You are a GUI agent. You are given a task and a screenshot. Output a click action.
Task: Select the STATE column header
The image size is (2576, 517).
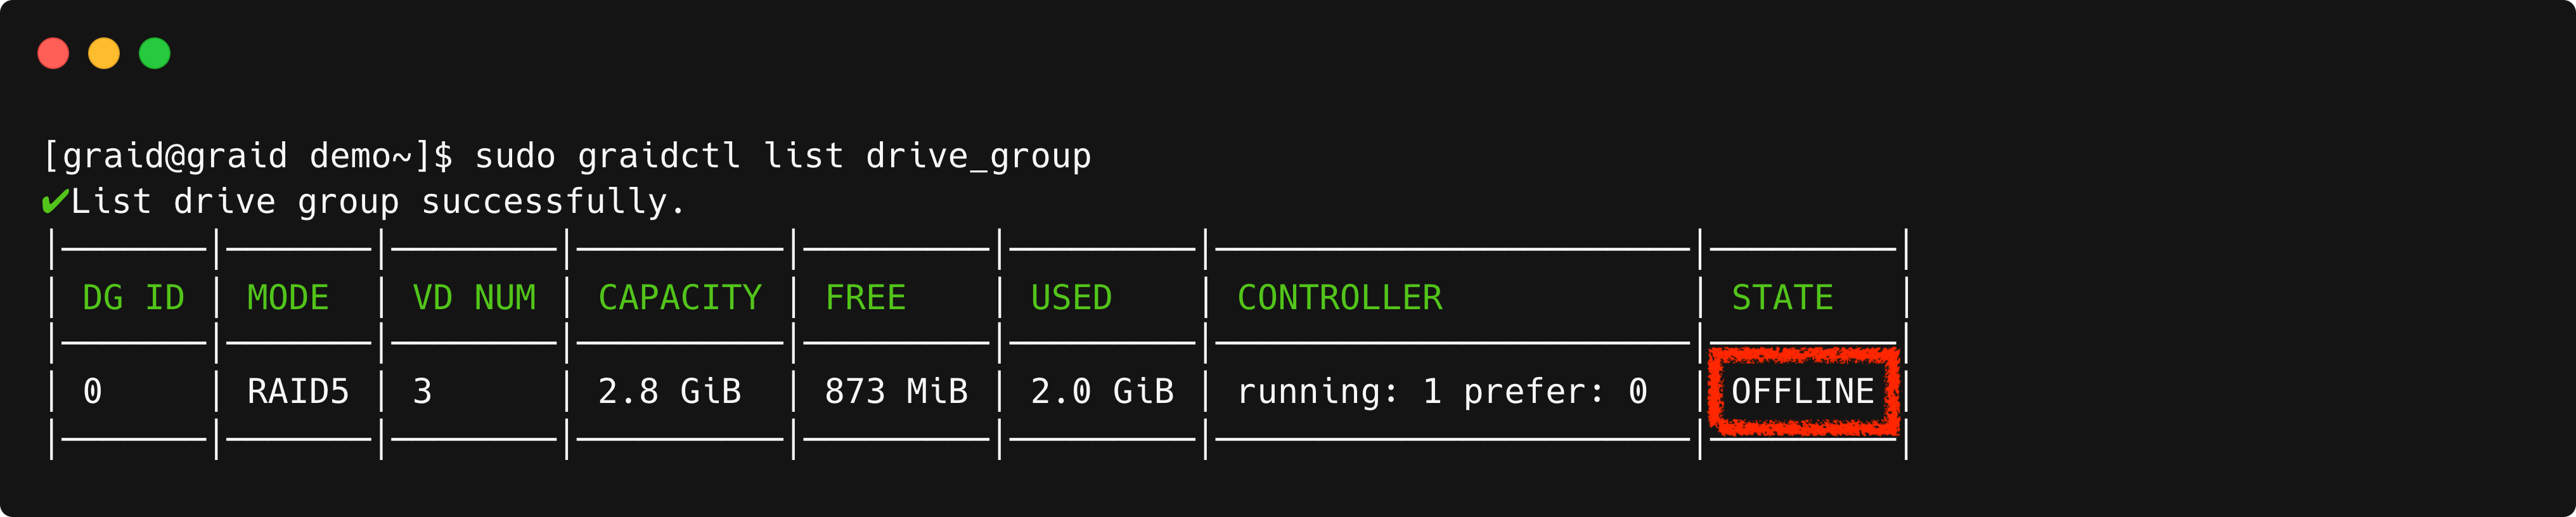[x=1782, y=298]
